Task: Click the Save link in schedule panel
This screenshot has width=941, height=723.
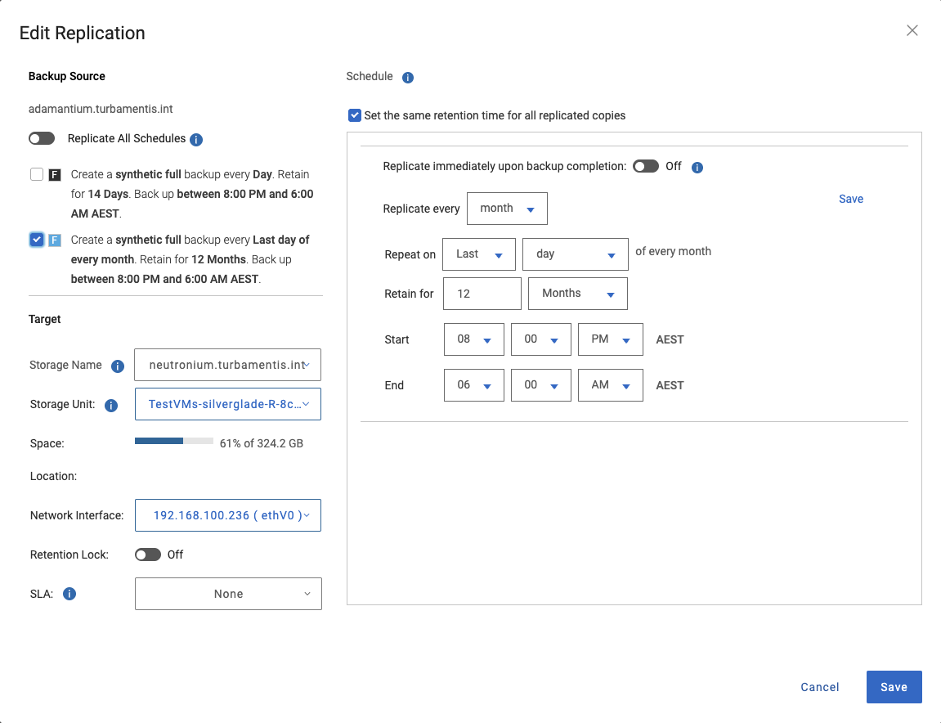Action: 850,199
